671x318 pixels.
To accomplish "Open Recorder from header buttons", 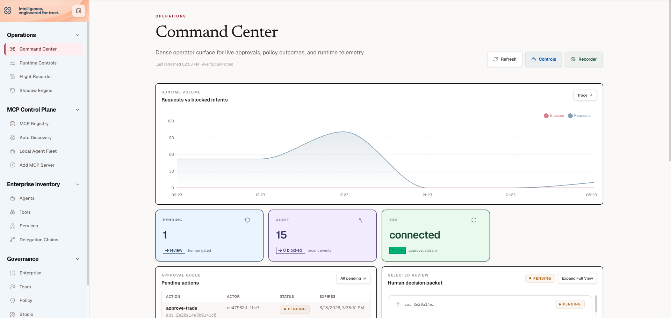I will point(584,59).
